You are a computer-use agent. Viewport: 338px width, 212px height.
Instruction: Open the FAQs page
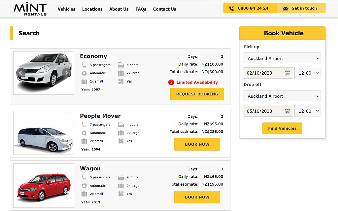point(141,9)
